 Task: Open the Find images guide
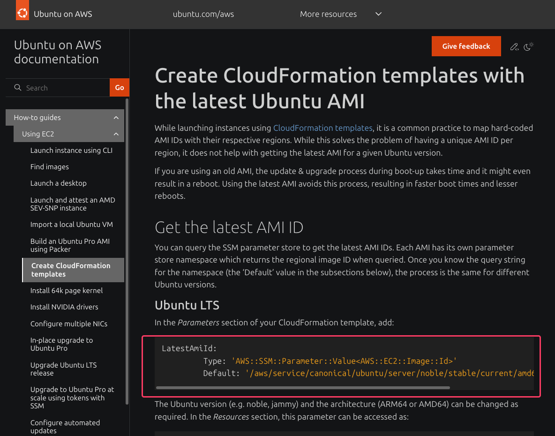pyautogui.click(x=49, y=167)
